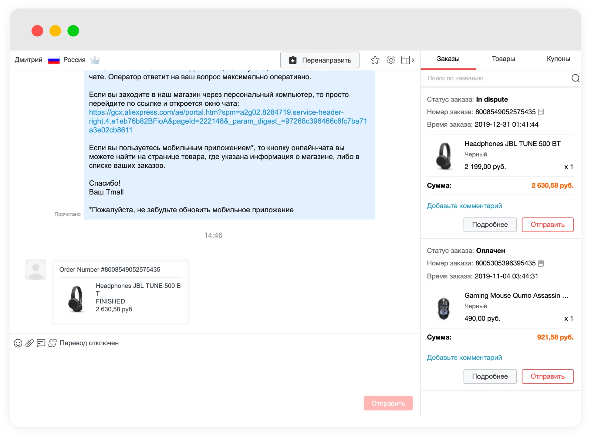Toggle translation 'Перевод отключен'
The width and height of the screenshot is (591, 438).
[83, 343]
